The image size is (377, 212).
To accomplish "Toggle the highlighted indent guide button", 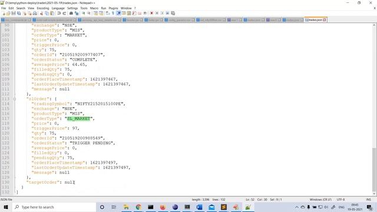I will coord(118,13).
